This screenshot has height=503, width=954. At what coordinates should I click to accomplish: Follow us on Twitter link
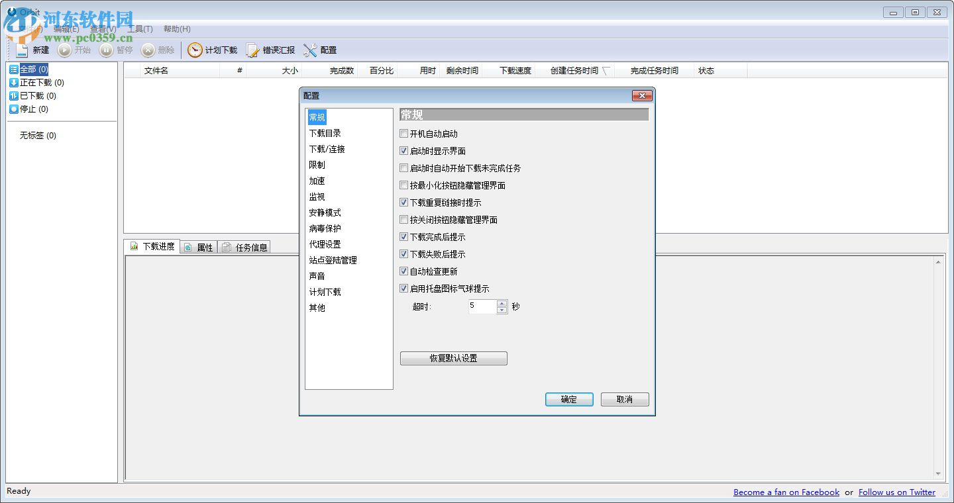coord(897,492)
